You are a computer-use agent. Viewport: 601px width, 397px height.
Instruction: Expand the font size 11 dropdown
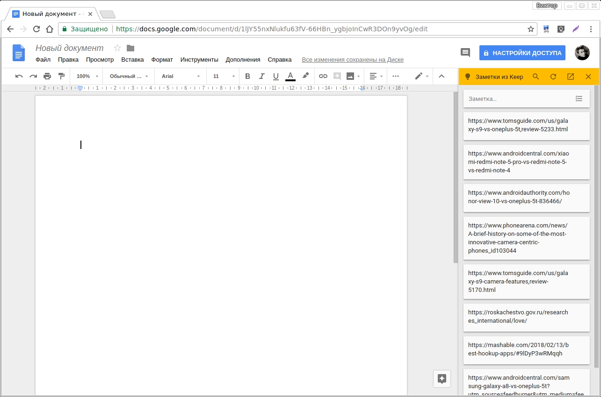pos(224,76)
